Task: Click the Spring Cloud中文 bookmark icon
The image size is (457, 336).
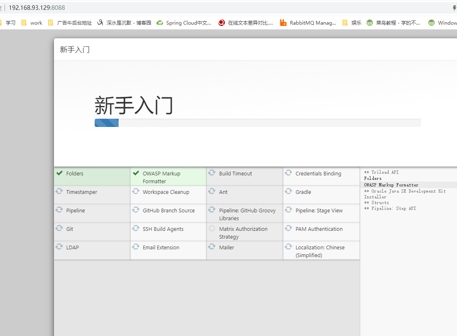Action: [x=160, y=23]
